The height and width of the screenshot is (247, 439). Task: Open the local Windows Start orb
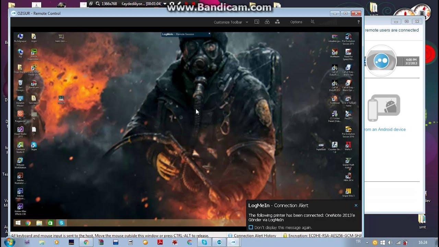pyautogui.click(x=10, y=242)
